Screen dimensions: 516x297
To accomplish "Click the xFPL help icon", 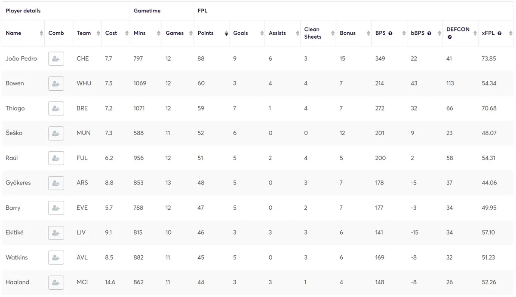I will (500, 32).
